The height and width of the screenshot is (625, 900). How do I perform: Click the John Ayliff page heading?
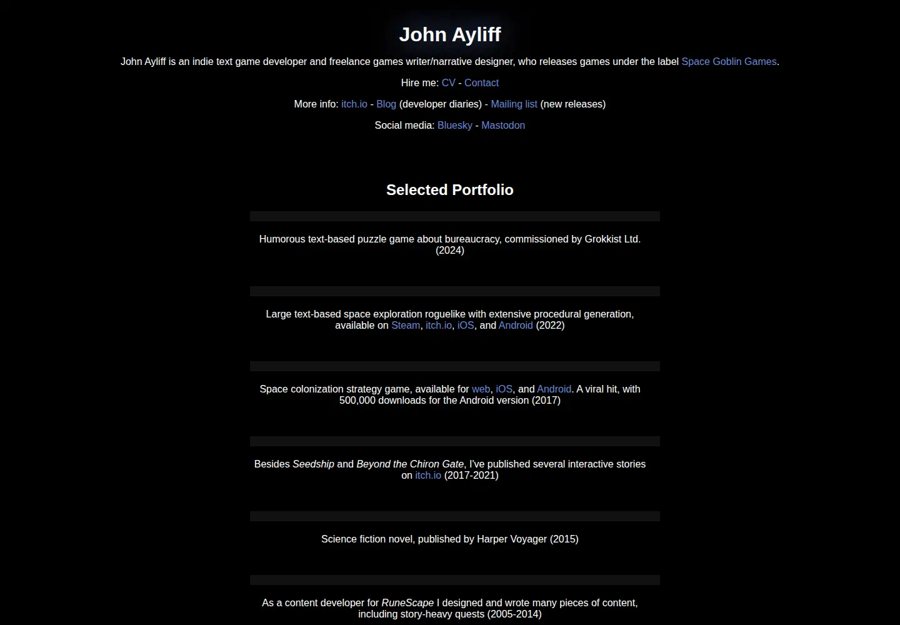(450, 34)
